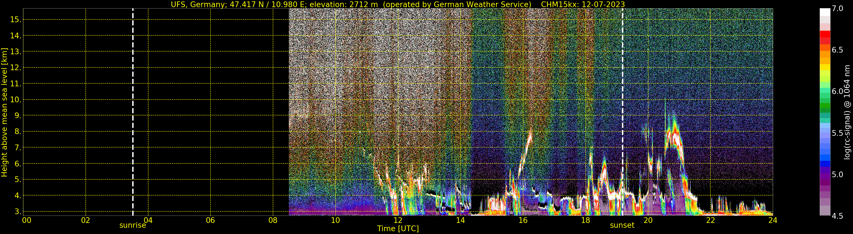
Task: Click the '5.5' colorbar tick label
Action: pos(837,133)
